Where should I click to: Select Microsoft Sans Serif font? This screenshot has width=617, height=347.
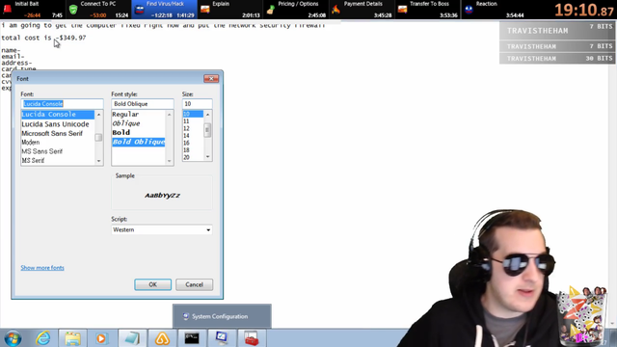58,133
